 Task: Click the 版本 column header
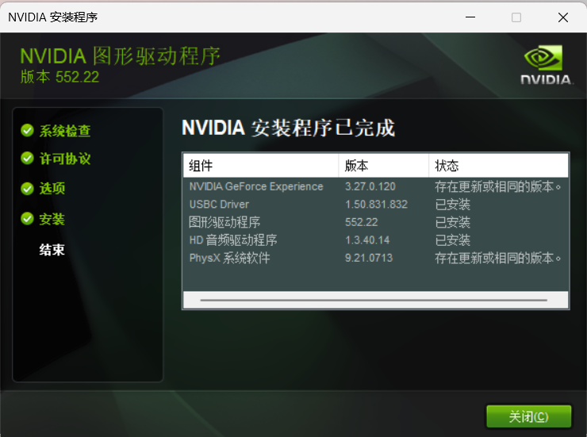pos(384,166)
